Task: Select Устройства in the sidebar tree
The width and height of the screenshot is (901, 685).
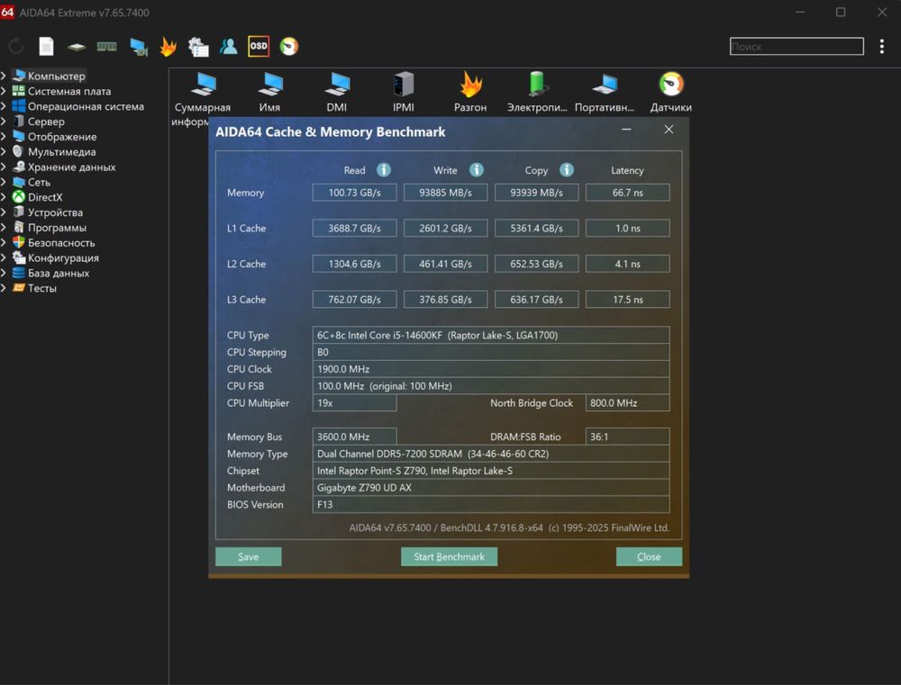Action: click(x=55, y=212)
